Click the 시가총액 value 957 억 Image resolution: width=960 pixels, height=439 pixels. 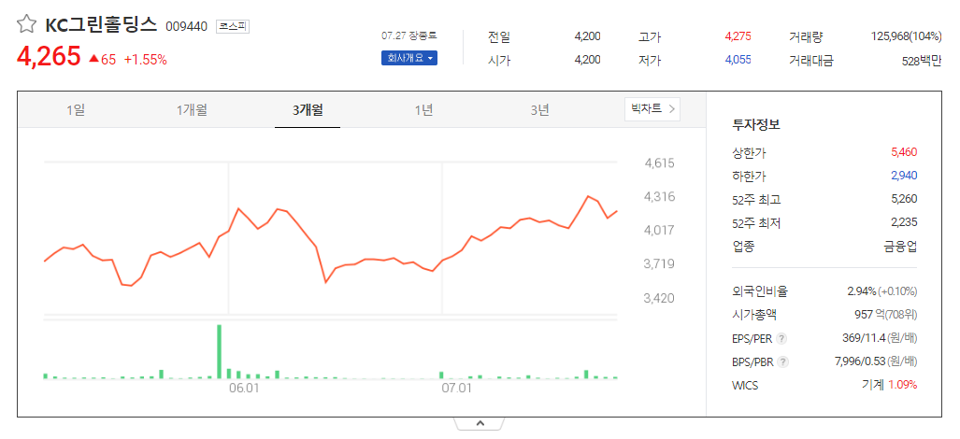868,315
